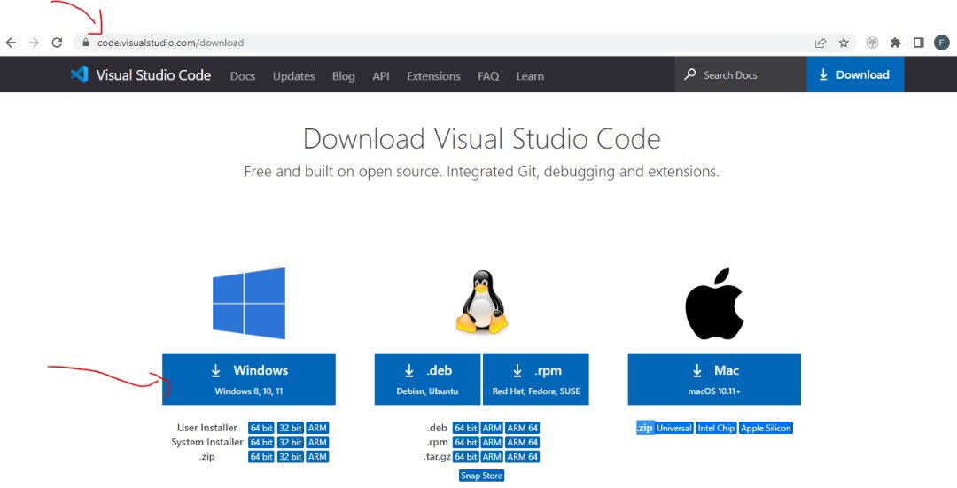
Task: Click the '.tar.gz' row label
Action: coord(437,457)
